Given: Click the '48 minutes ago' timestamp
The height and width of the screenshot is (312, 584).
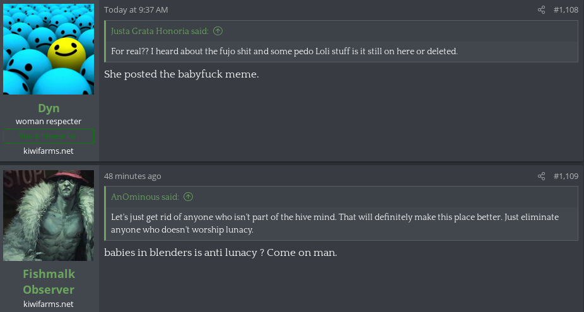Looking at the screenshot, I should 132,176.
